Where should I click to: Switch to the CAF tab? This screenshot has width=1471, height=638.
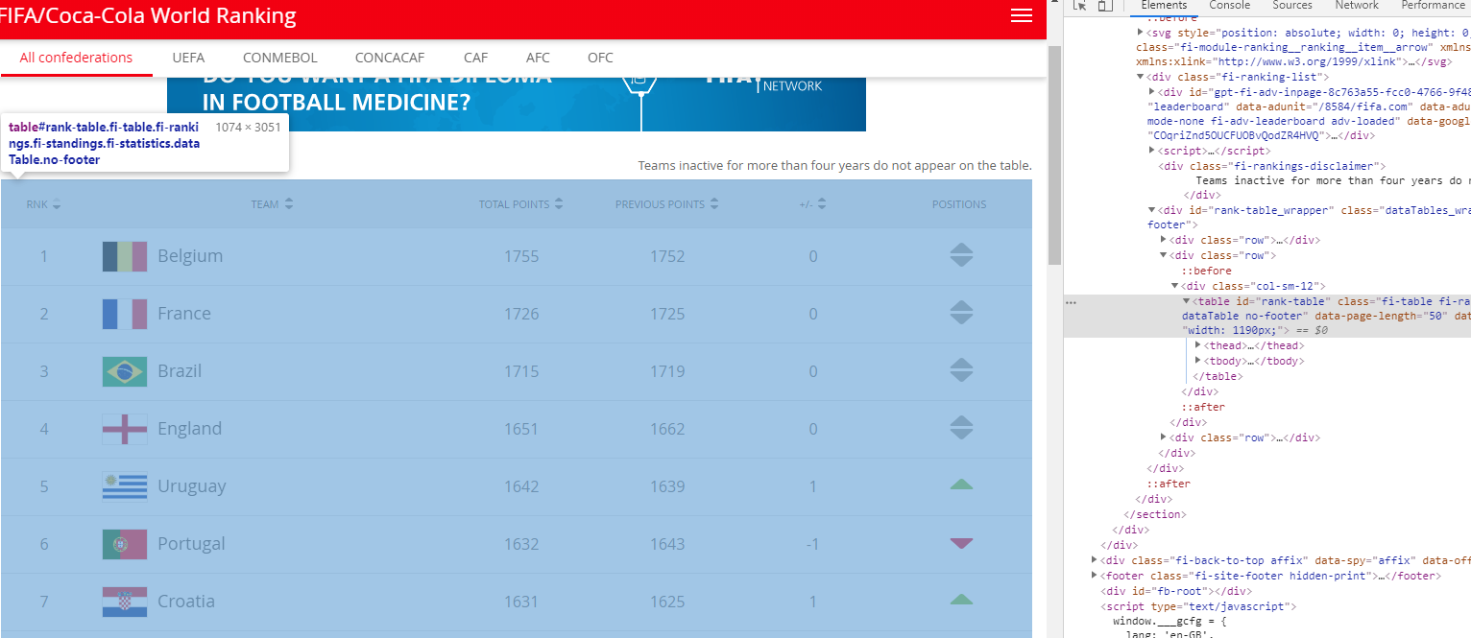tap(475, 58)
